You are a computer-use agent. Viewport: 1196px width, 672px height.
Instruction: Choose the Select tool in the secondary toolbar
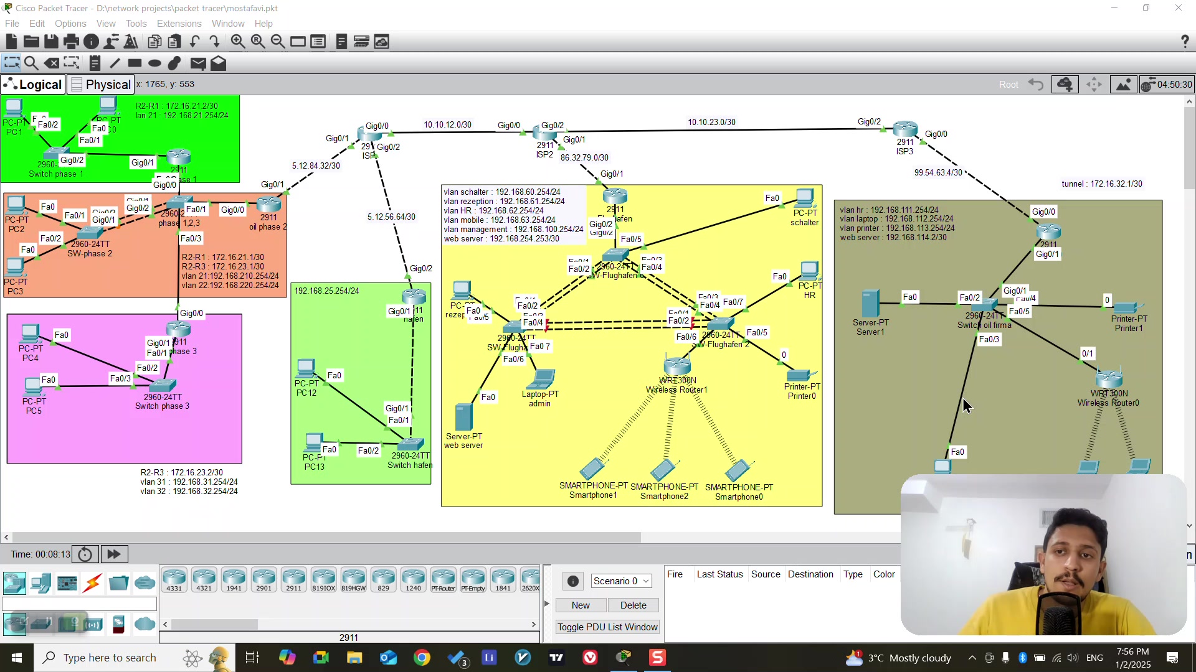[x=11, y=63]
